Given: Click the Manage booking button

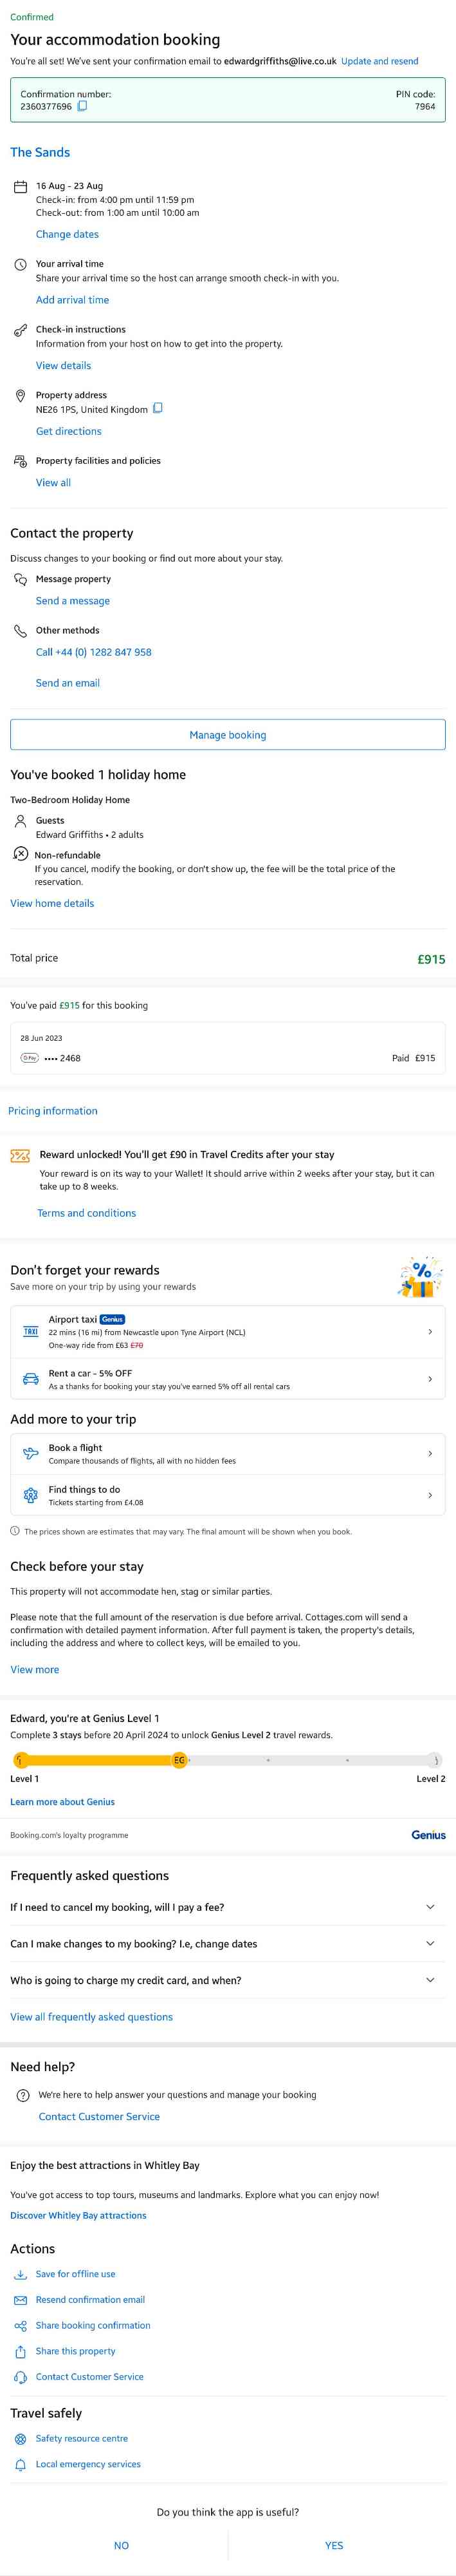Looking at the screenshot, I should pyautogui.click(x=228, y=735).
